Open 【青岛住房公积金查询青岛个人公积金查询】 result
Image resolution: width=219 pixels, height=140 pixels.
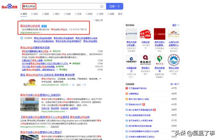click(x=55, y=117)
